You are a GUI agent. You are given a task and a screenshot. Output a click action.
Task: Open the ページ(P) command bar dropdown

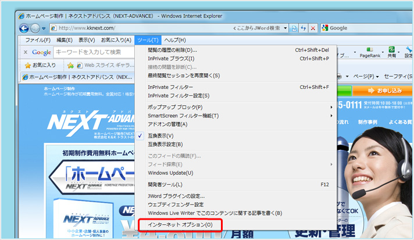pyautogui.click(x=366, y=77)
